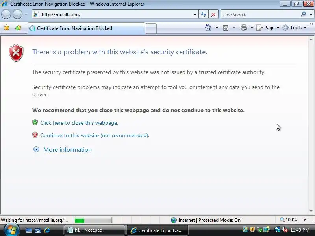Click the RSS Feeds toolbar icon
Viewport: 315px width, 236px height.
click(226, 28)
